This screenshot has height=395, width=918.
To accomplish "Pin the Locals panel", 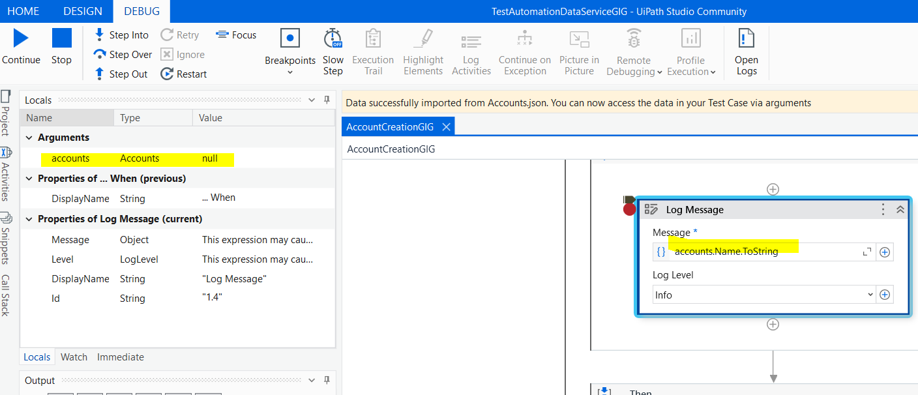I will (x=327, y=100).
